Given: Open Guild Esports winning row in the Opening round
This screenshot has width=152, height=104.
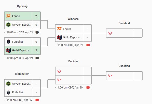Looking at the screenshot, I should 22,50.
